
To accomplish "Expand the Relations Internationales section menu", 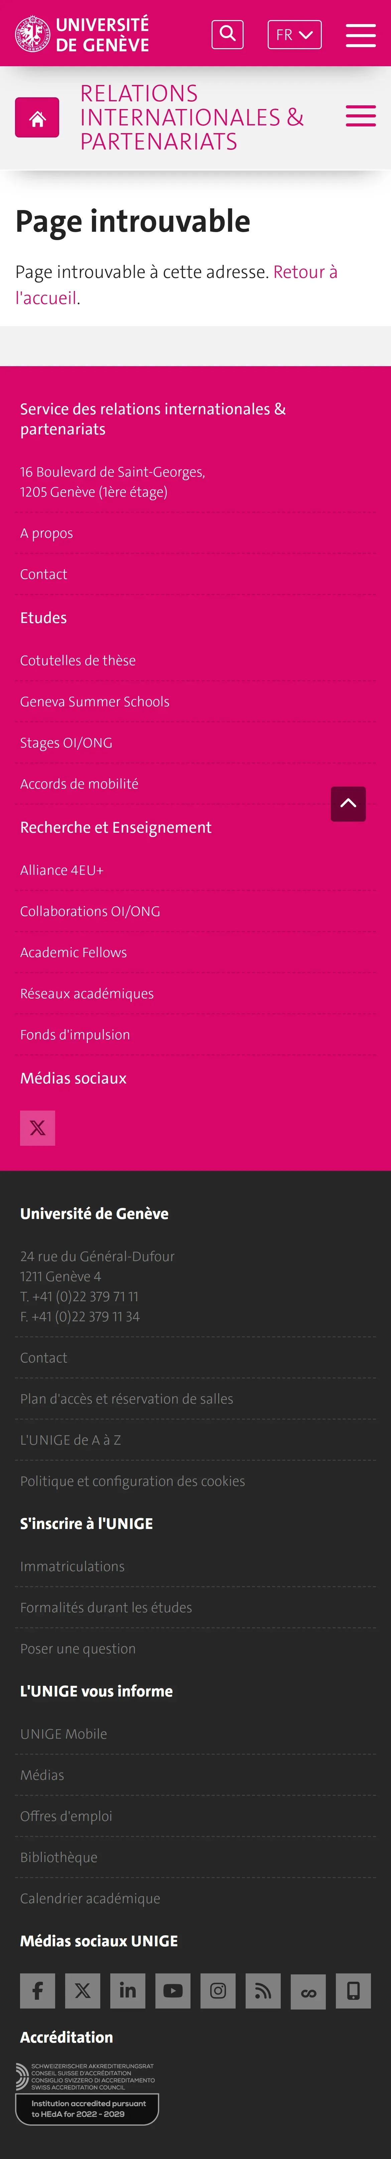I will coord(360,116).
